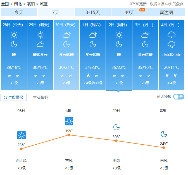Click the hot badge on the 40天 tab

pos(142,10)
